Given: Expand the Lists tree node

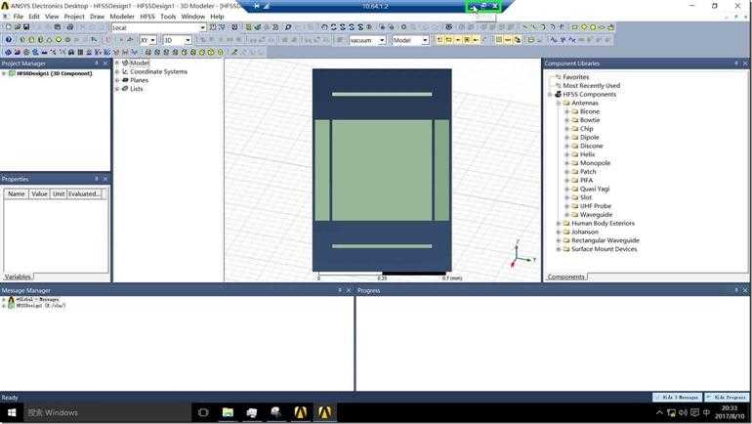Looking at the screenshot, I should tap(117, 89).
